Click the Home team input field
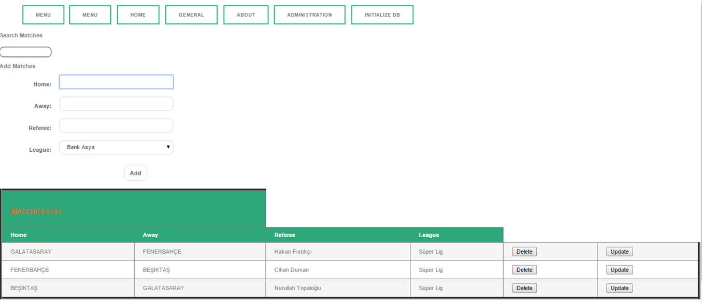The height and width of the screenshot is (303, 702). click(x=116, y=82)
